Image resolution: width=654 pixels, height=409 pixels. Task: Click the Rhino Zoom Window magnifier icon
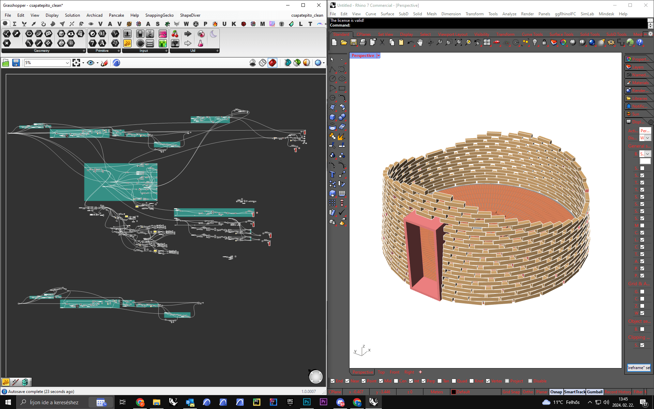449,42
